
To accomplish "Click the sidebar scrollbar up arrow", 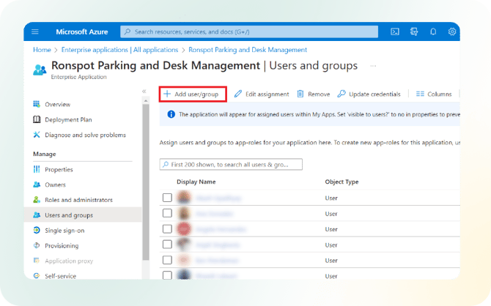I will pos(146,101).
